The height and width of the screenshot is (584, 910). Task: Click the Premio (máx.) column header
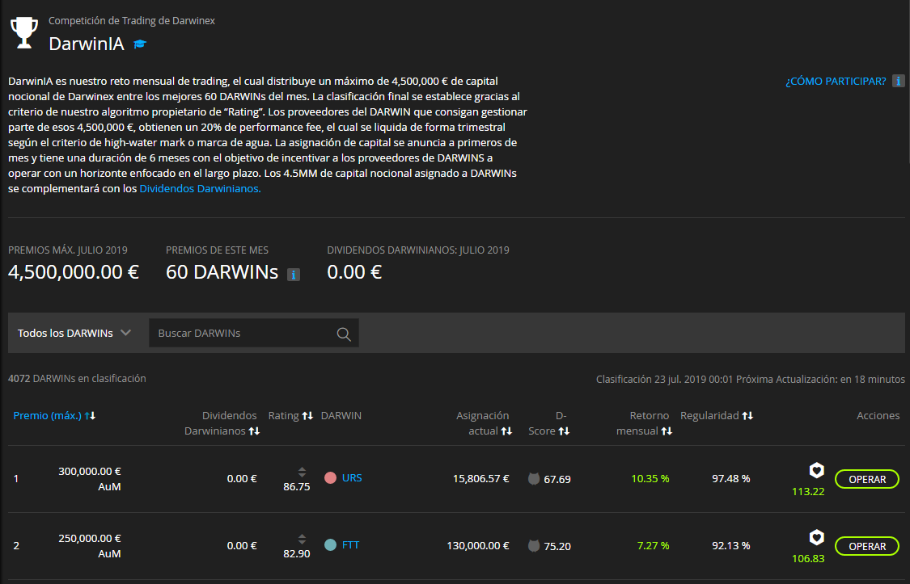coord(48,415)
